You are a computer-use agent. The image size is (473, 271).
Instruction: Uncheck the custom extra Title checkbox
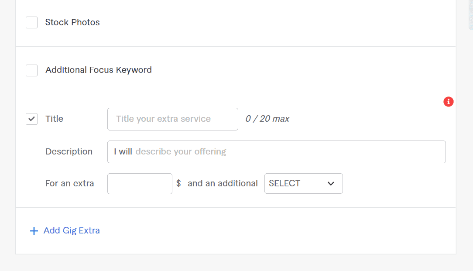[32, 119]
